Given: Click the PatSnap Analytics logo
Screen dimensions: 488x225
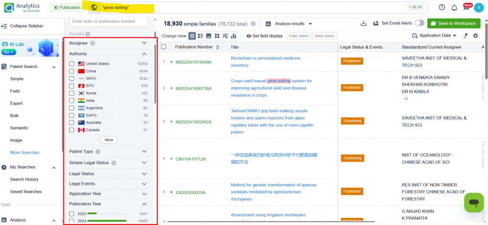Looking at the screenshot, I should click(x=22, y=8).
